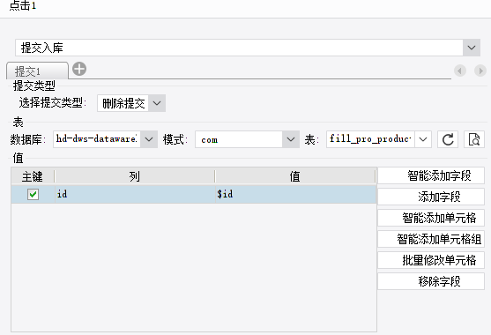The height and width of the screenshot is (335, 491).
Task: Click the 点击1 title text
Action: tap(23, 5)
